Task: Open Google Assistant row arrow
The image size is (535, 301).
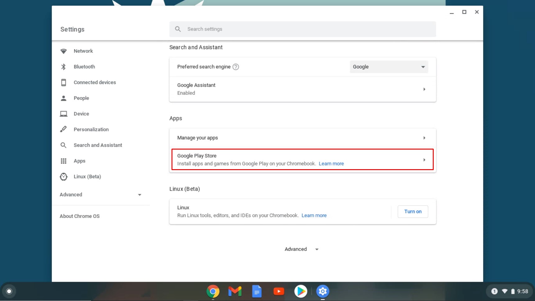Action: pos(424,89)
